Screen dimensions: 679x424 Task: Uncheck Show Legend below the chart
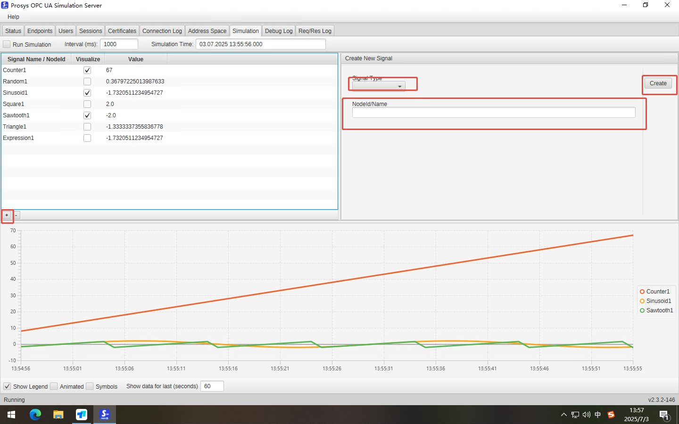click(7, 386)
